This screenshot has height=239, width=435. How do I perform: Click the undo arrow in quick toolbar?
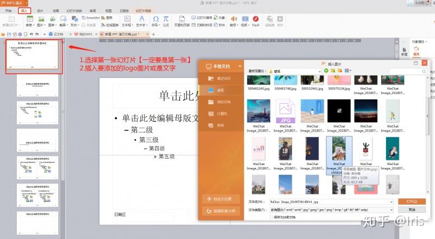click(x=32, y=34)
